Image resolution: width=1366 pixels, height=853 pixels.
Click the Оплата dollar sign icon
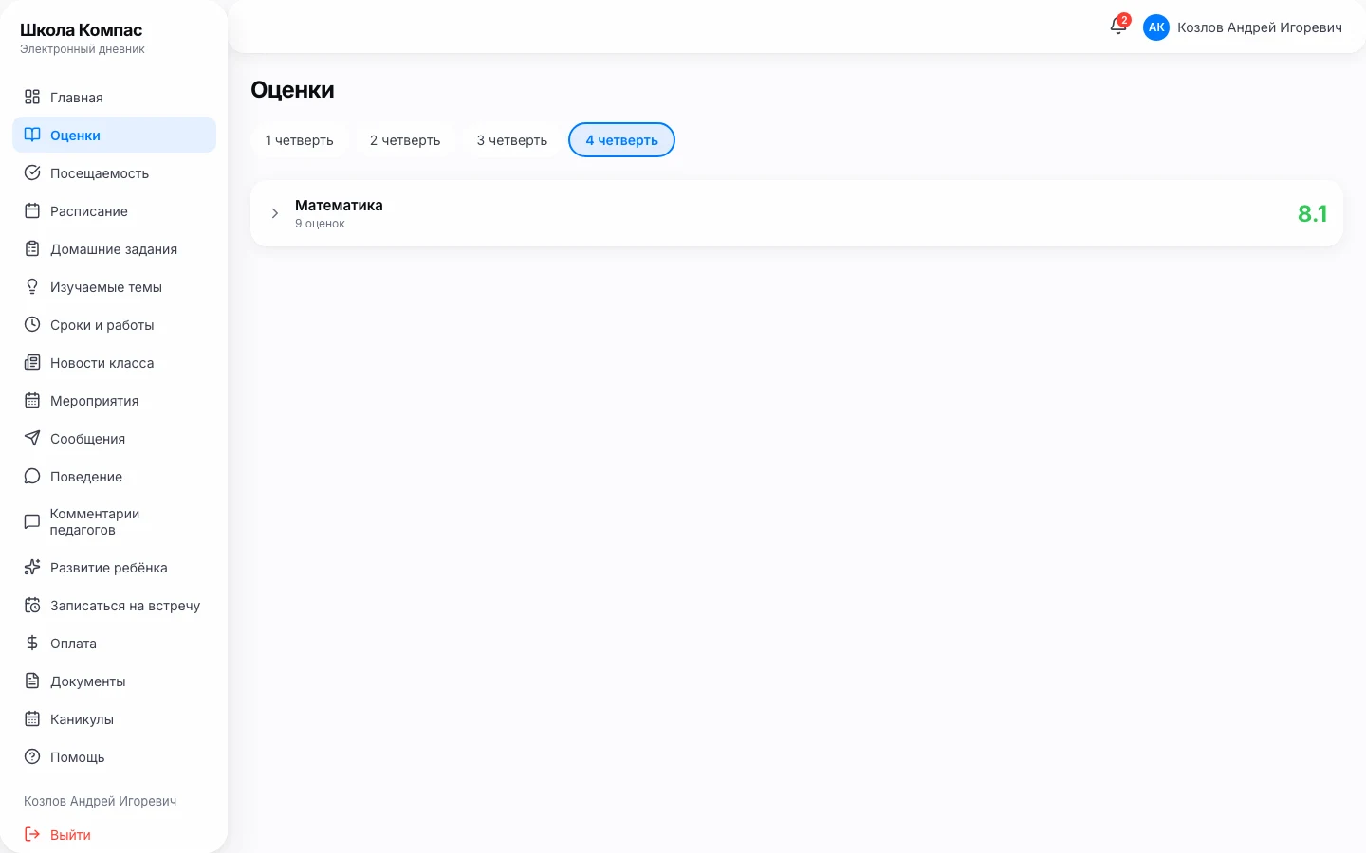click(x=32, y=643)
